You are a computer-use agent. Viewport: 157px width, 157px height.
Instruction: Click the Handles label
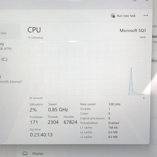(x=69, y=117)
